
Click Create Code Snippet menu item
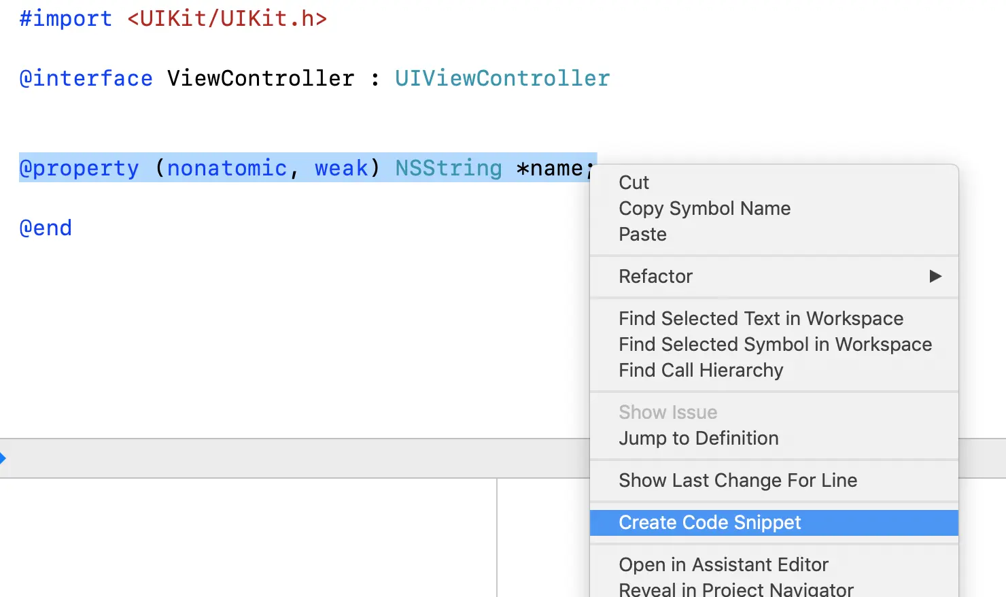(x=710, y=522)
